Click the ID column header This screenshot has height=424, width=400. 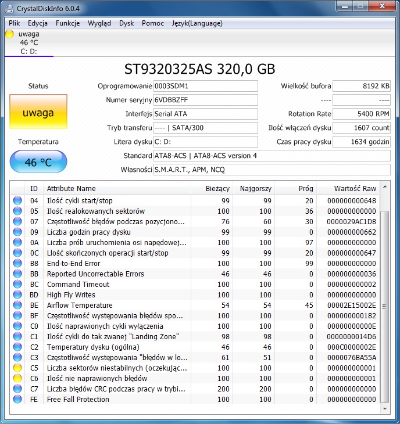coord(34,188)
